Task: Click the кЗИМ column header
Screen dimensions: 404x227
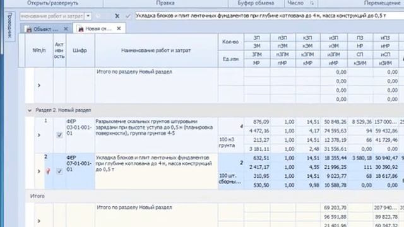Action: (360, 63)
